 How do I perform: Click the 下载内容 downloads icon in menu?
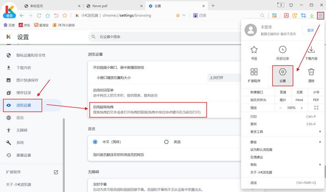(311, 50)
